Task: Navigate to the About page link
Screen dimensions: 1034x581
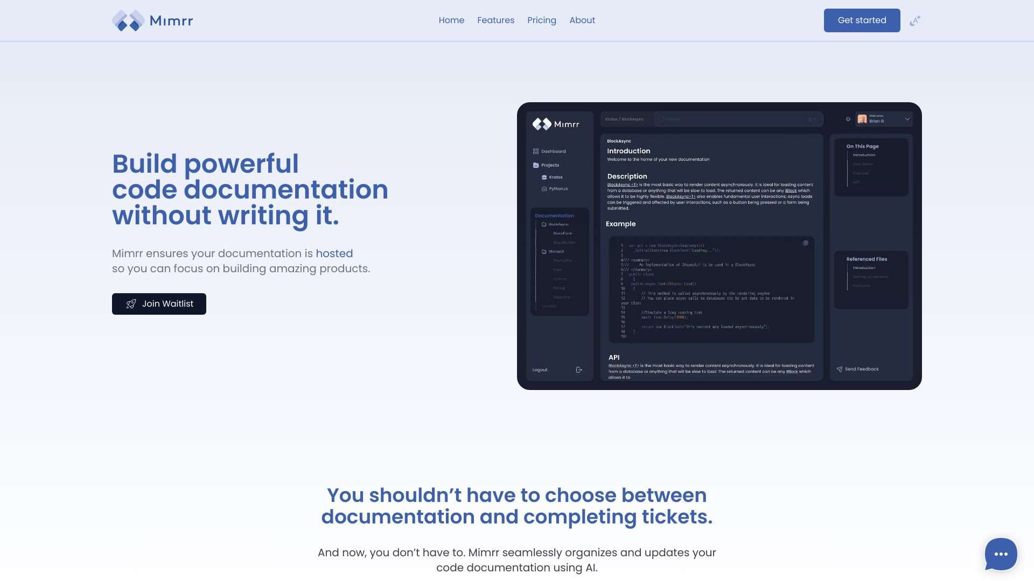Action: 582,20
